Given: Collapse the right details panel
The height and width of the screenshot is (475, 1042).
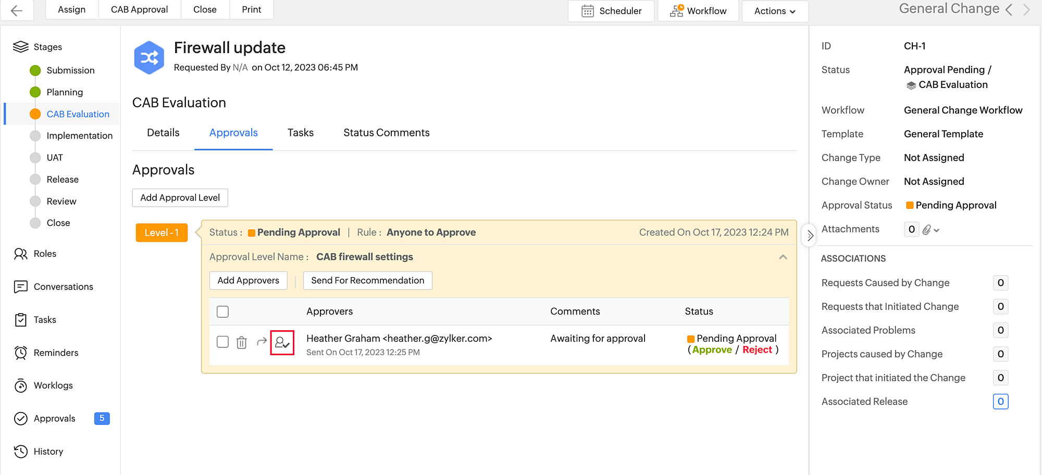Looking at the screenshot, I should [x=810, y=235].
